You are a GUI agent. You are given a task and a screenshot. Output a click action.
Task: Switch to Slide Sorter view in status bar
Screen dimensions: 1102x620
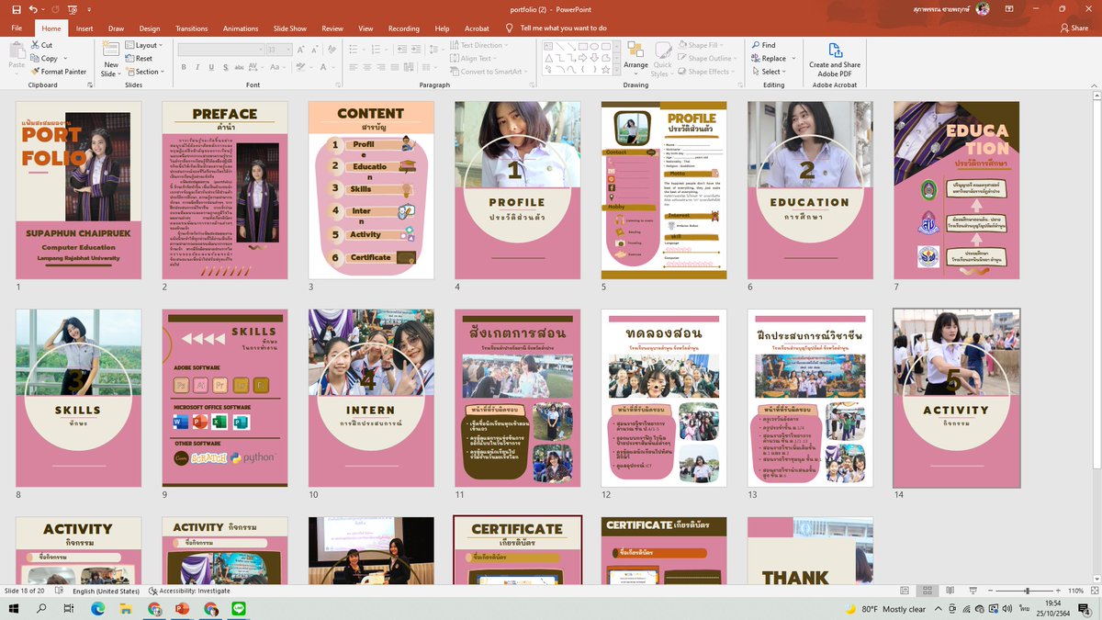click(928, 591)
